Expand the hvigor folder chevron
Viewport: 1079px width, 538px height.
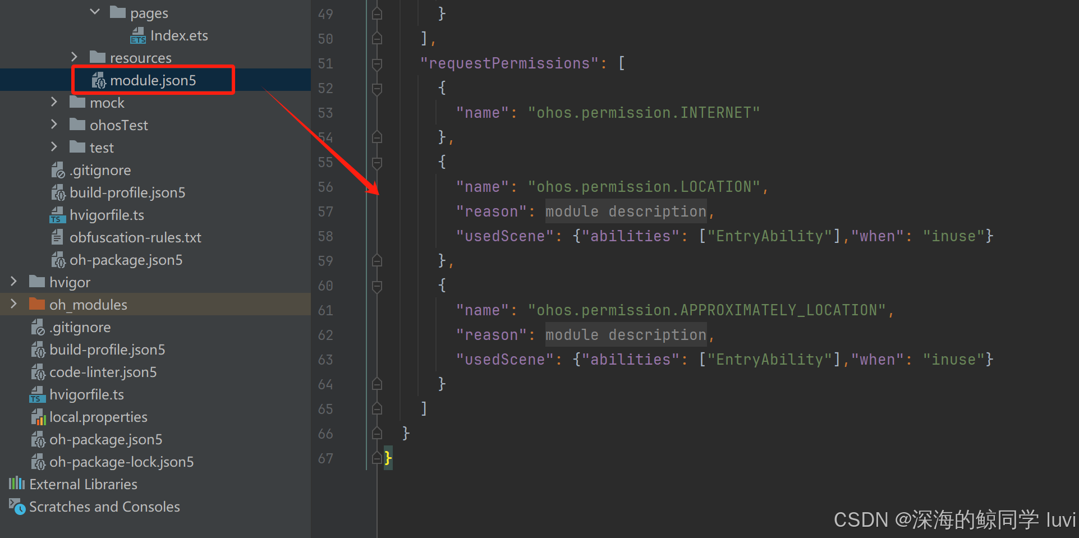tap(13, 281)
